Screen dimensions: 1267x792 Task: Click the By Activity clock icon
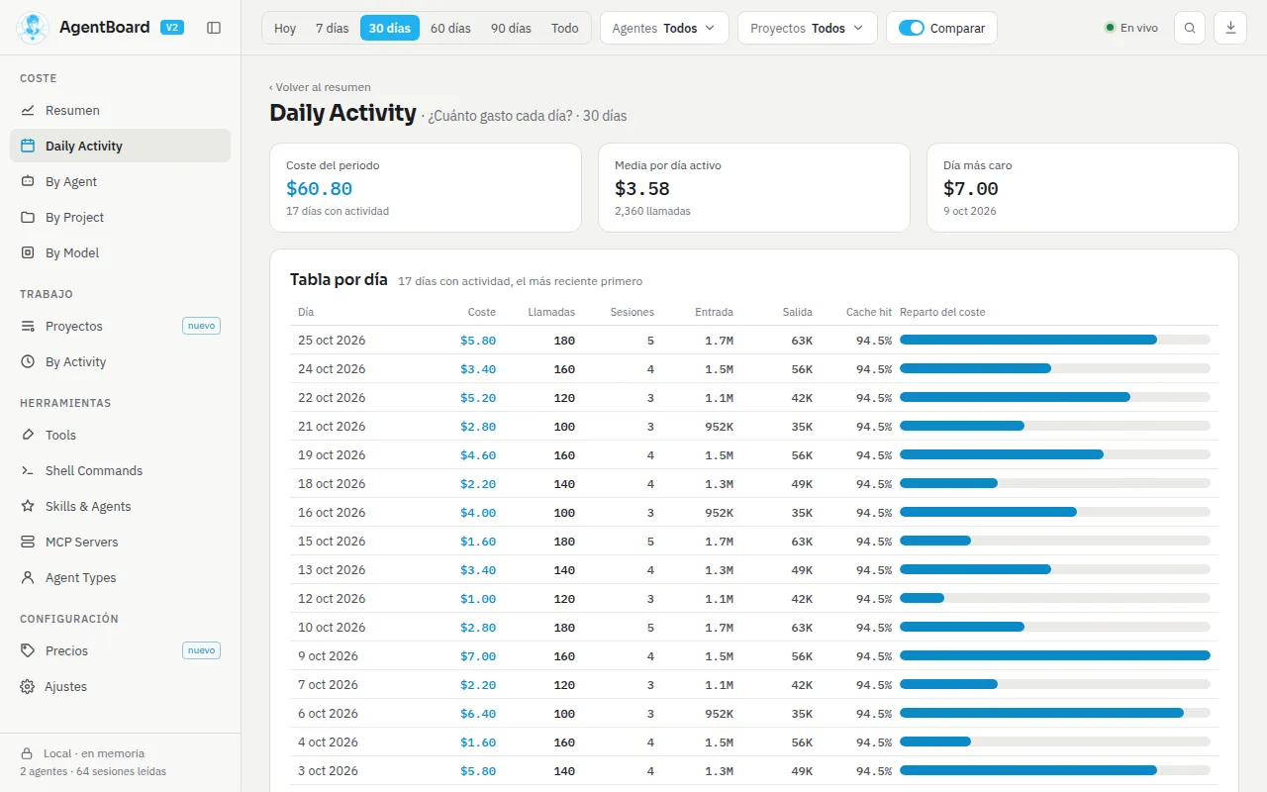pos(28,361)
